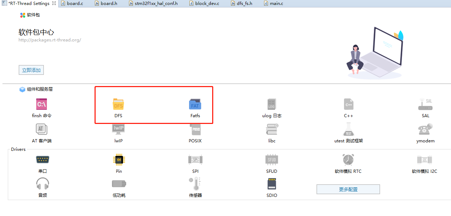451x216 pixels.
Task: Select the lwIP component icon
Action: [118, 131]
